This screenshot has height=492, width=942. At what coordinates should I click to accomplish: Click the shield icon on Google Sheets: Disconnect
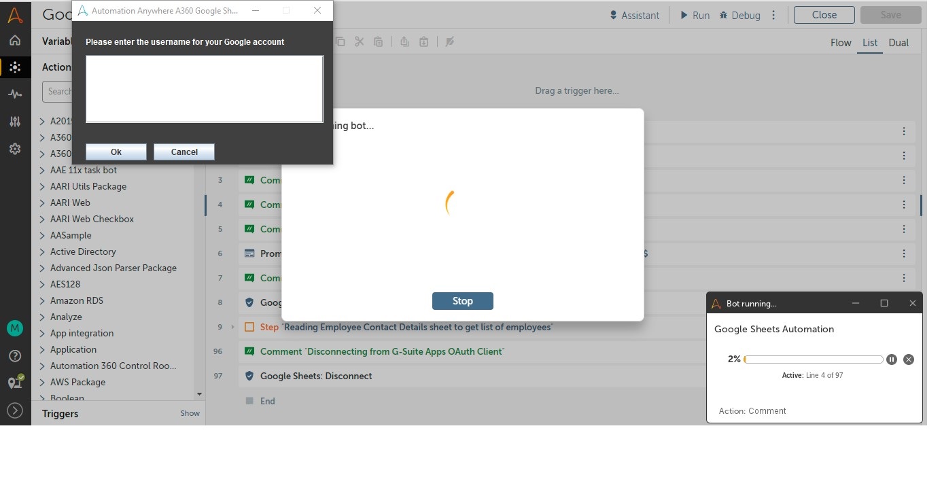click(x=249, y=376)
